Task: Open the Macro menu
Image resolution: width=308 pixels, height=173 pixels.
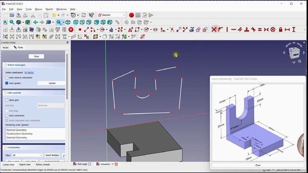Action: [38, 9]
